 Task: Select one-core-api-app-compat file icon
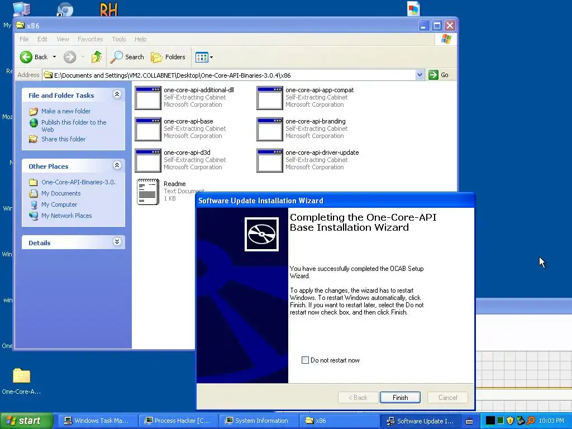(270, 98)
